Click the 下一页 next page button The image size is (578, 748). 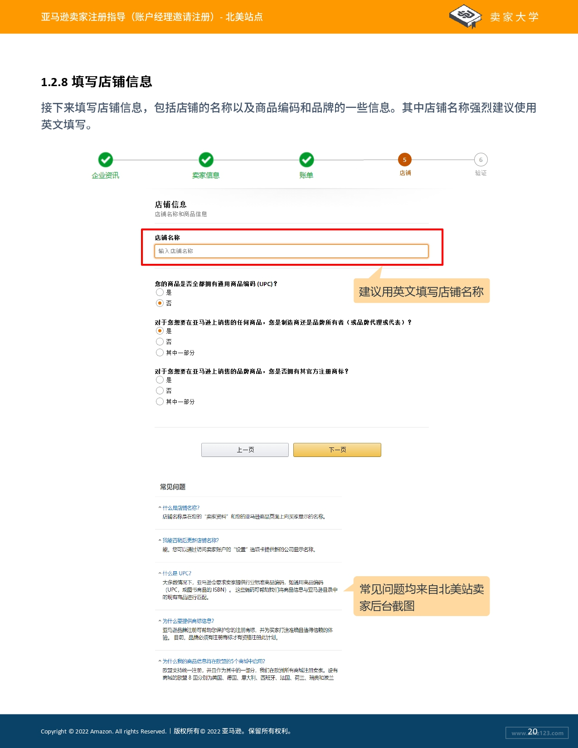point(337,450)
